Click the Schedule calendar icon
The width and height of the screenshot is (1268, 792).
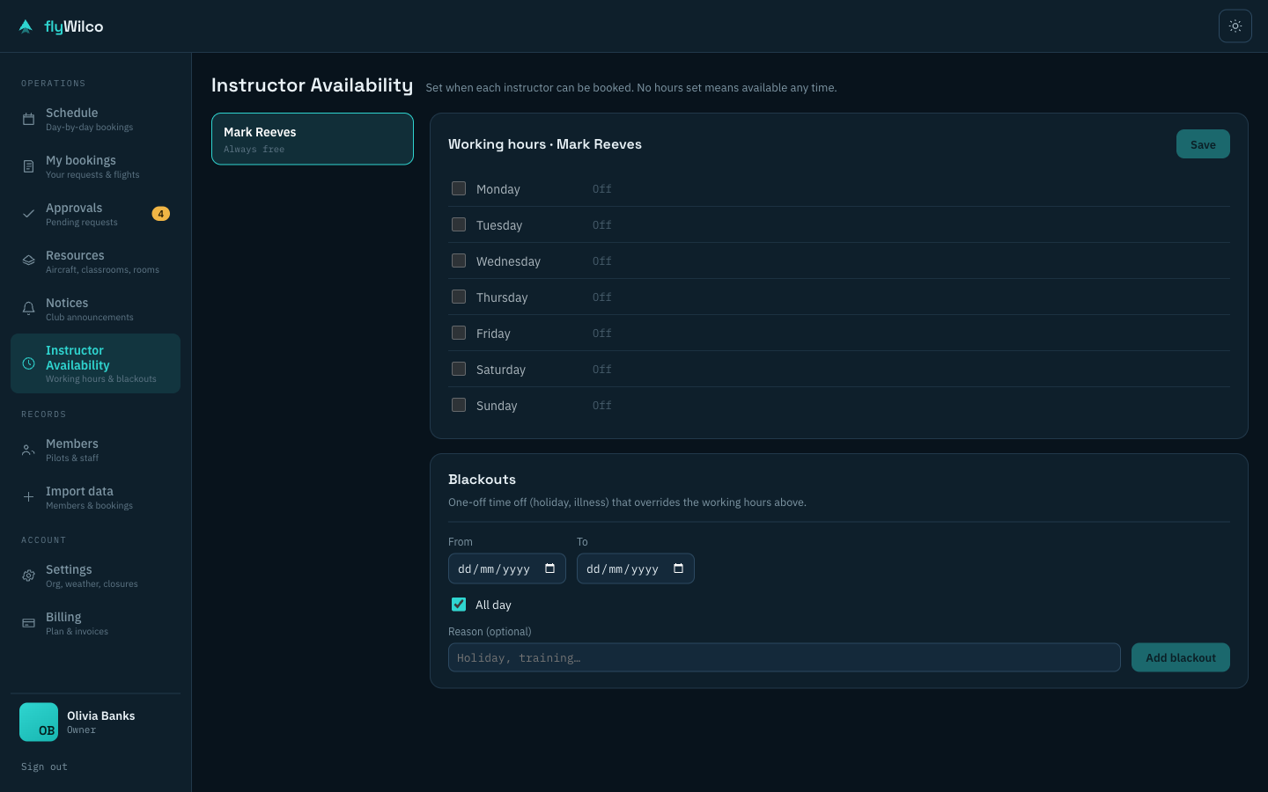tap(28, 119)
